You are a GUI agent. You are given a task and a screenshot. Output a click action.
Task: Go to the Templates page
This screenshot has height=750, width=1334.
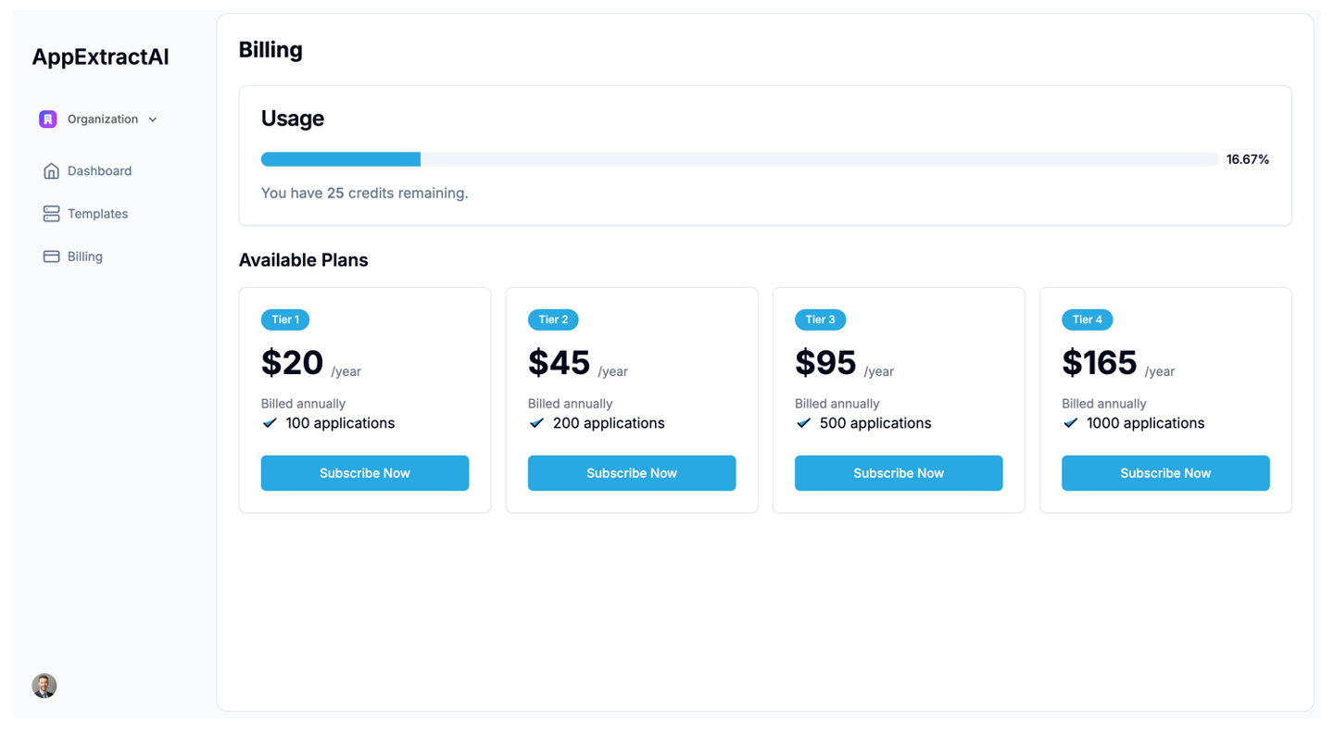tap(97, 214)
